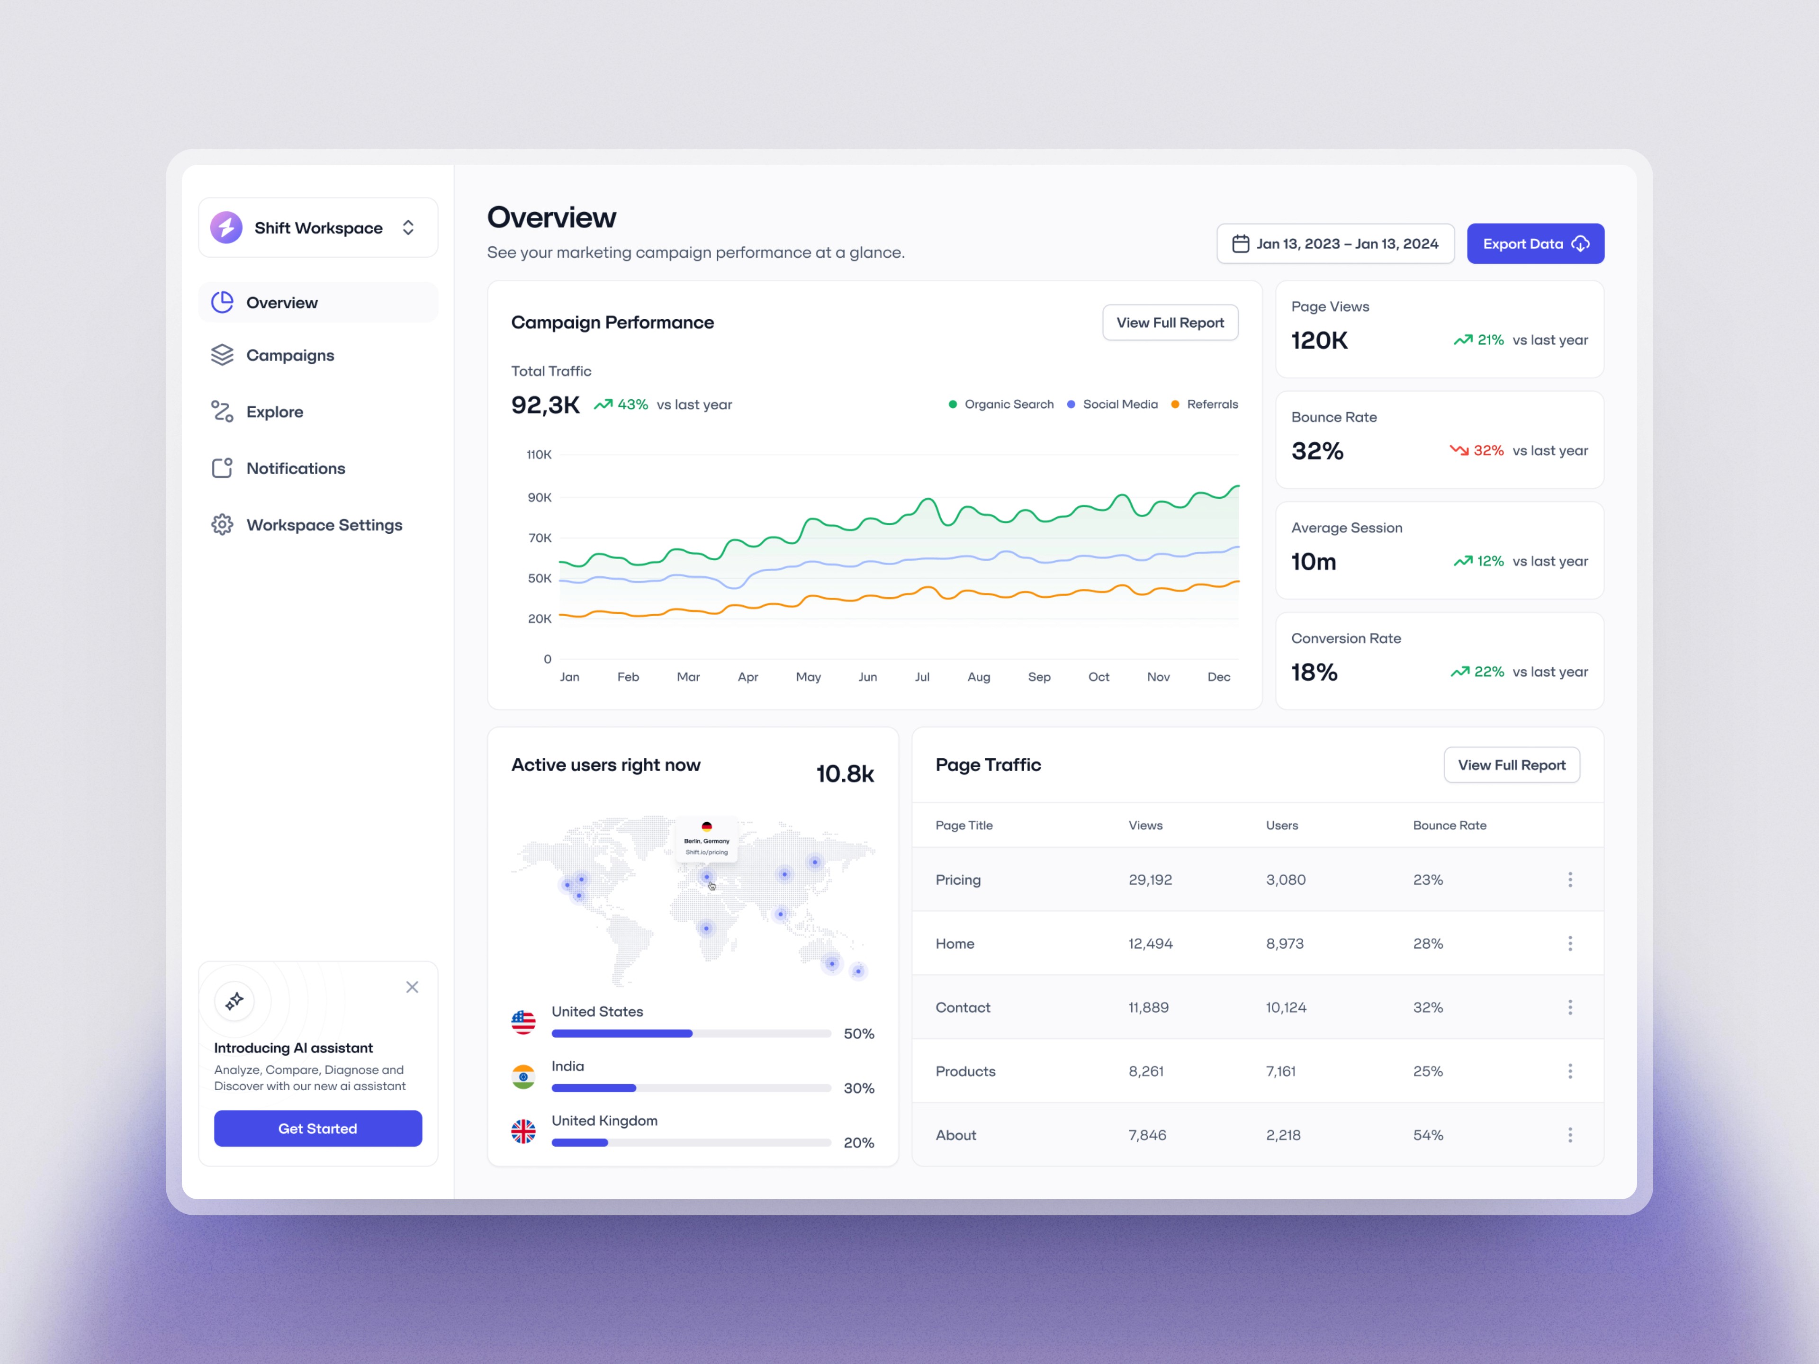This screenshot has width=1819, height=1364.
Task: Click the Page Title column header
Action: [x=964, y=825]
